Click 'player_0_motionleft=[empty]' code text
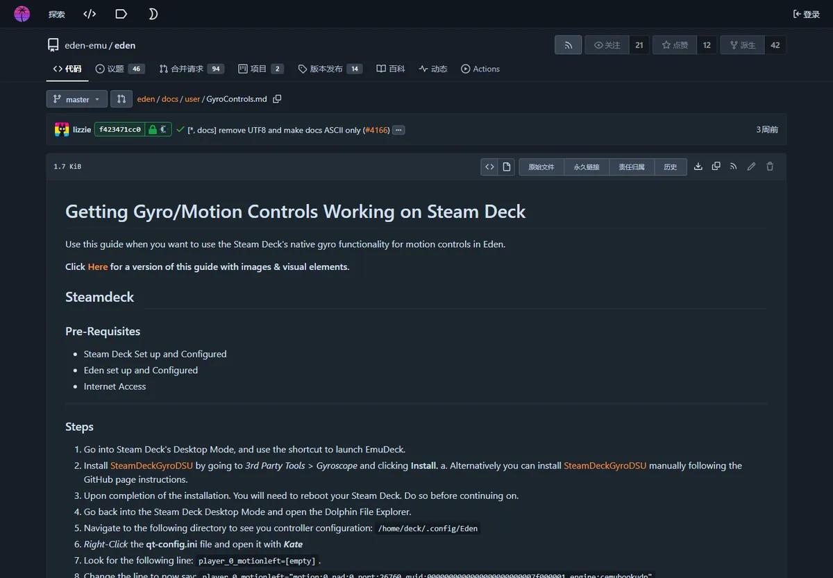Screen dimensions: 833x578 [x=258, y=561]
